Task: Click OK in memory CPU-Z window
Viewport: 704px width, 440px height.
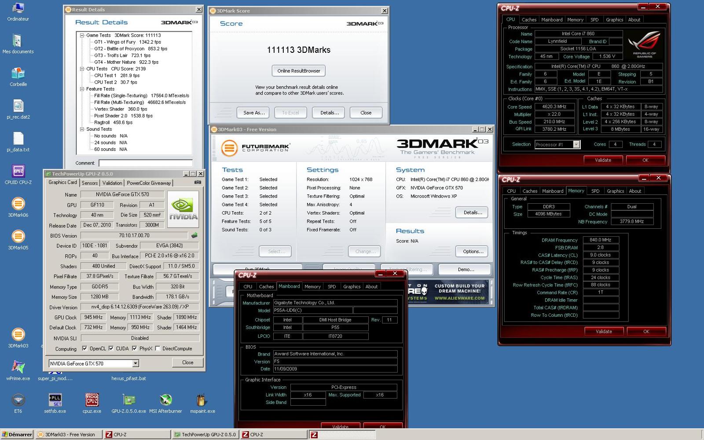Action: tap(646, 331)
